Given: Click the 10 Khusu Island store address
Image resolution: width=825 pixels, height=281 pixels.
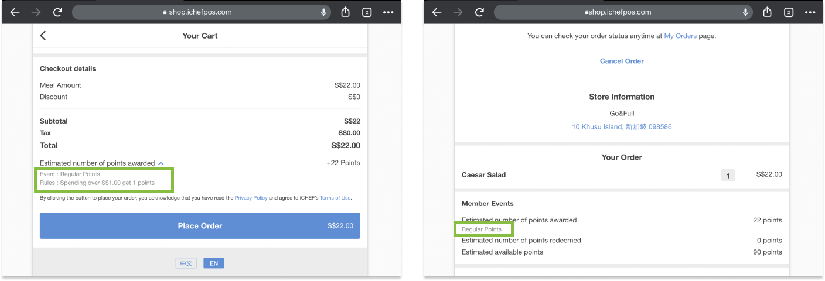Looking at the screenshot, I should pyautogui.click(x=622, y=126).
